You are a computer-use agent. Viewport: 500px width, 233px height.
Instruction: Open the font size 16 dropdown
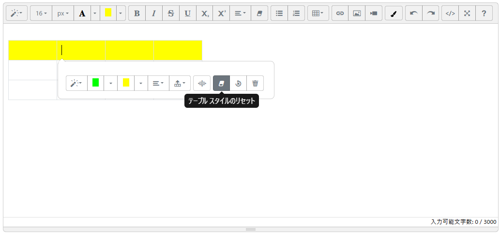pos(41,14)
